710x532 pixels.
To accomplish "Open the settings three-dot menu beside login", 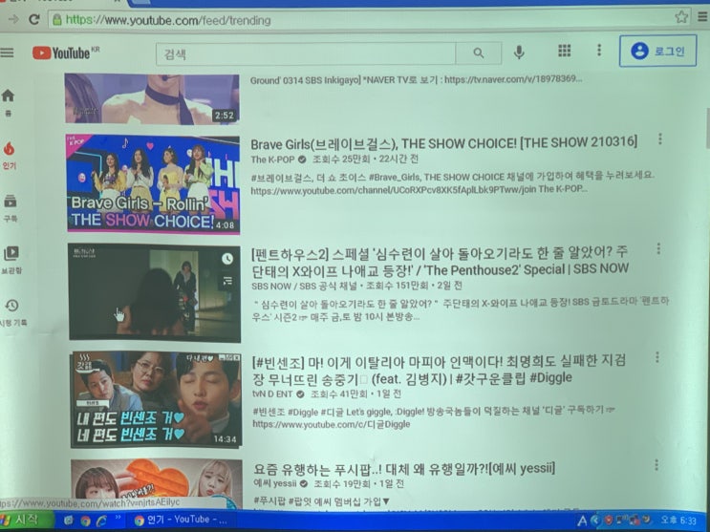I will [x=599, y=51].
